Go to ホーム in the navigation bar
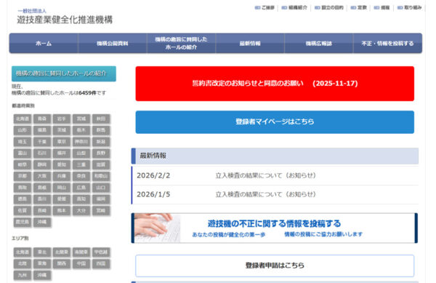Image resolution: width=436 pixels, height=283 pixels. point(44,44)
